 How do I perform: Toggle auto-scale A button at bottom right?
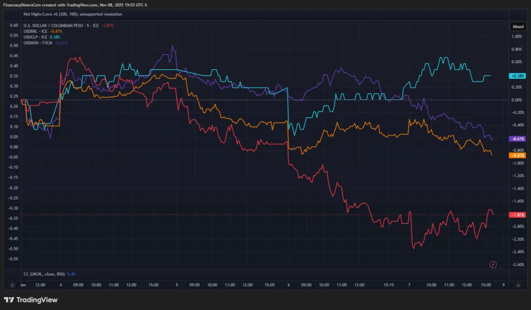(519, 285)
